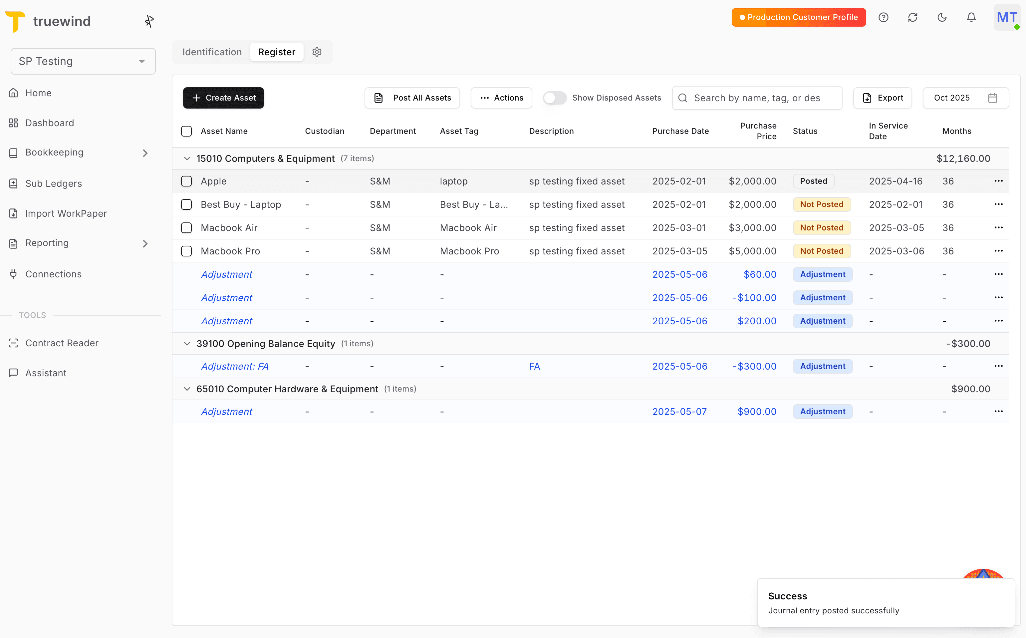This screenshot has height=638, width=1026.
Task: Open the register settings gear icon
Action: pyautogui.click(x=317, y=52)
